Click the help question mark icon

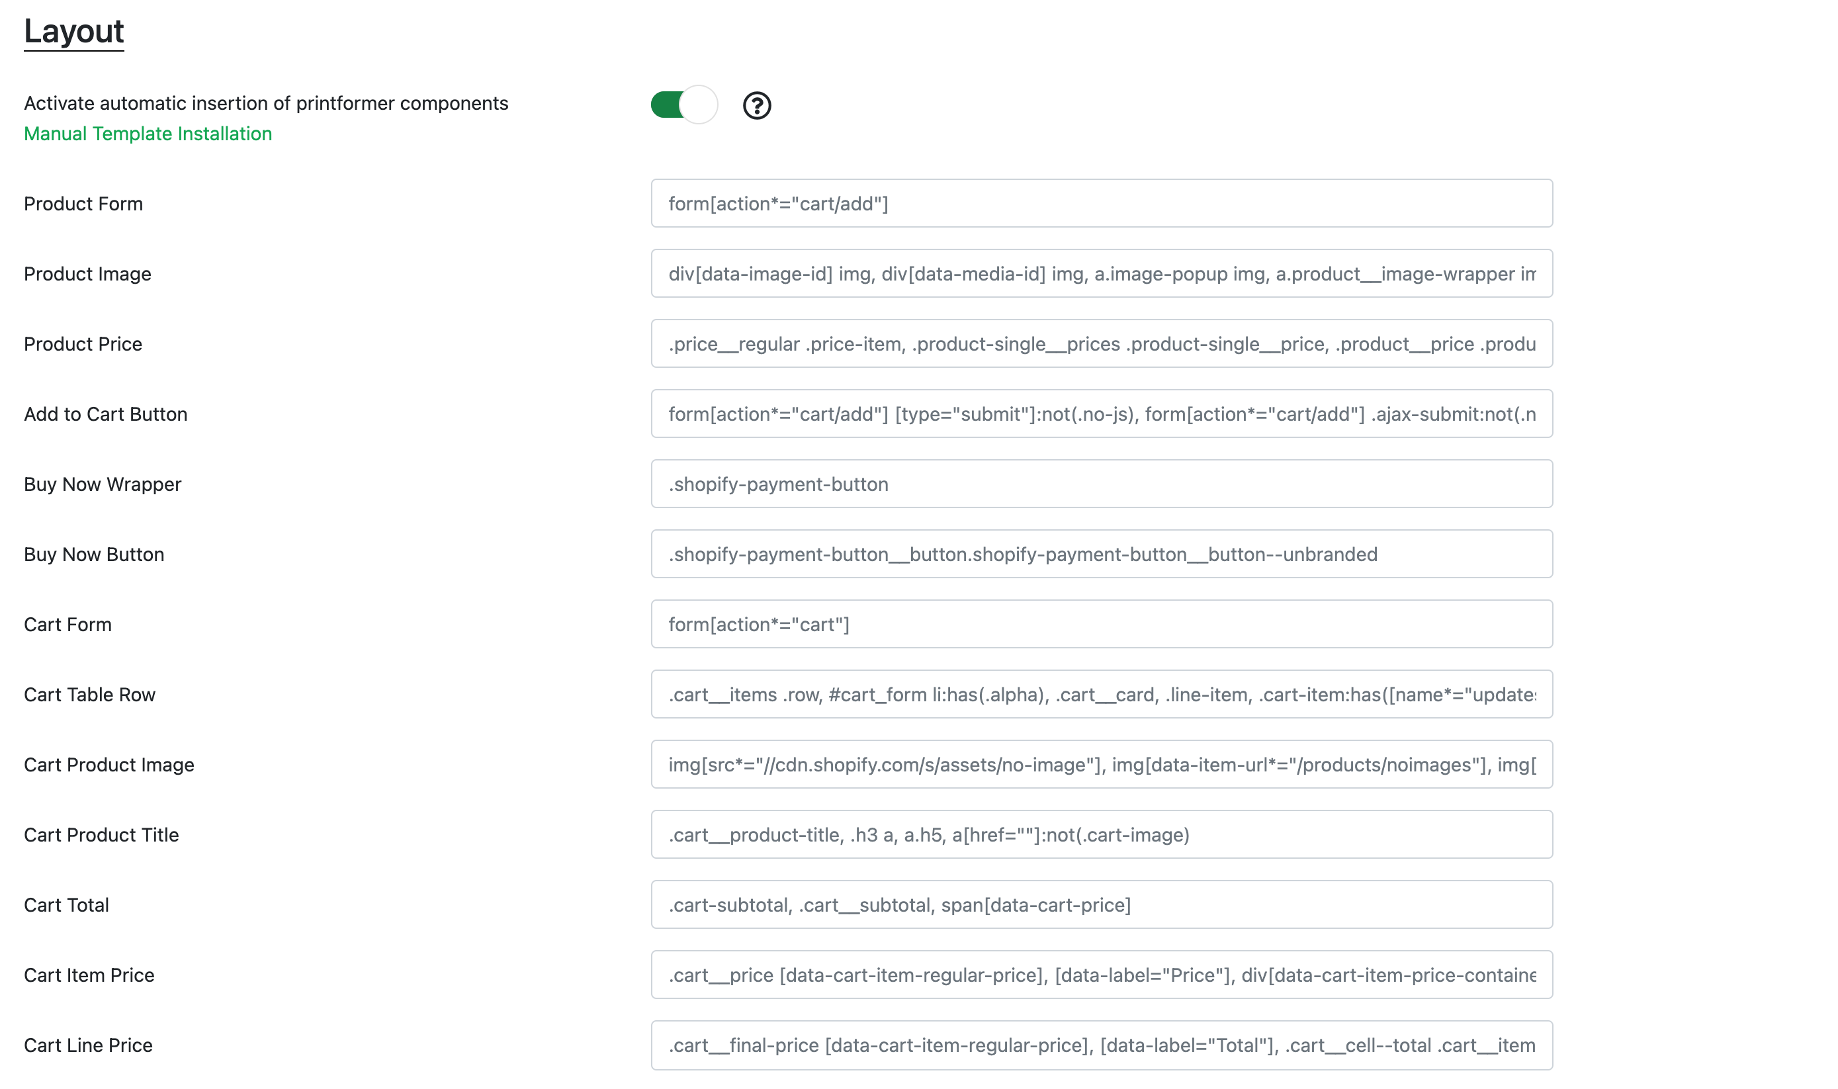click(756, 106)
